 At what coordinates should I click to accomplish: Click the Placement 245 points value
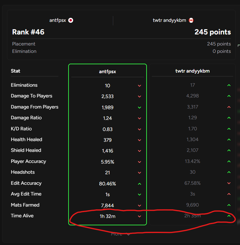(x=219, y=44)
